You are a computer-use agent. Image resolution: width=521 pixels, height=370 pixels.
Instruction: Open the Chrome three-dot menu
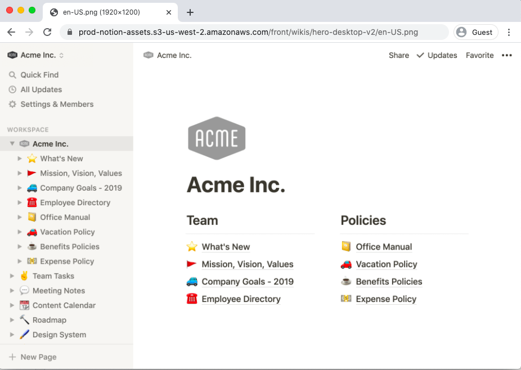click(509, 33)
